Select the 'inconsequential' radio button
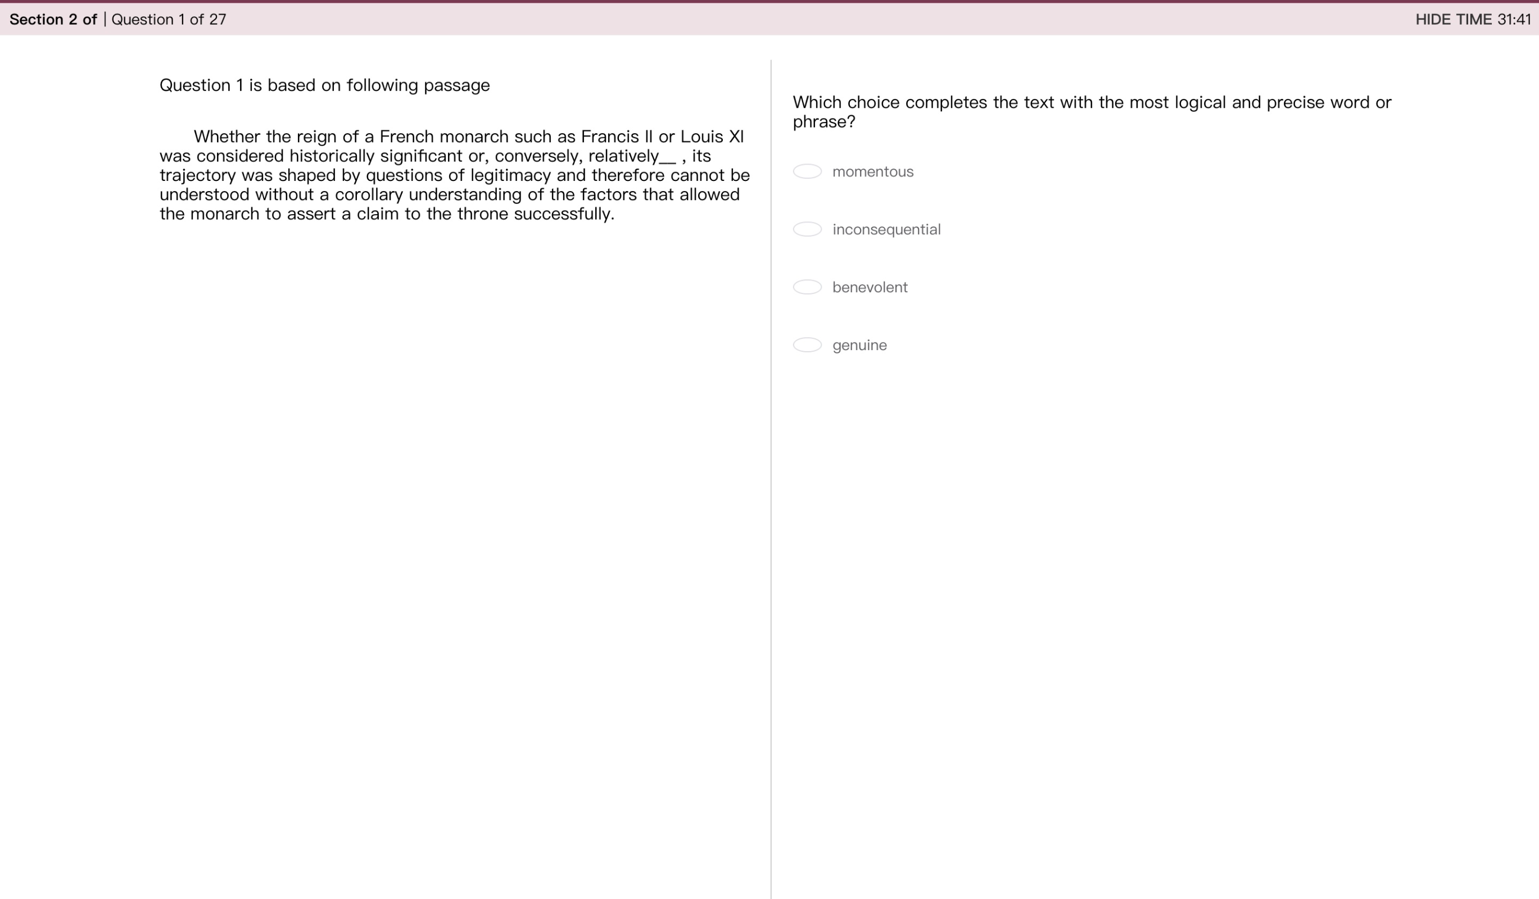This screenshot has width=1539, height=899. [x=806, y=229]
